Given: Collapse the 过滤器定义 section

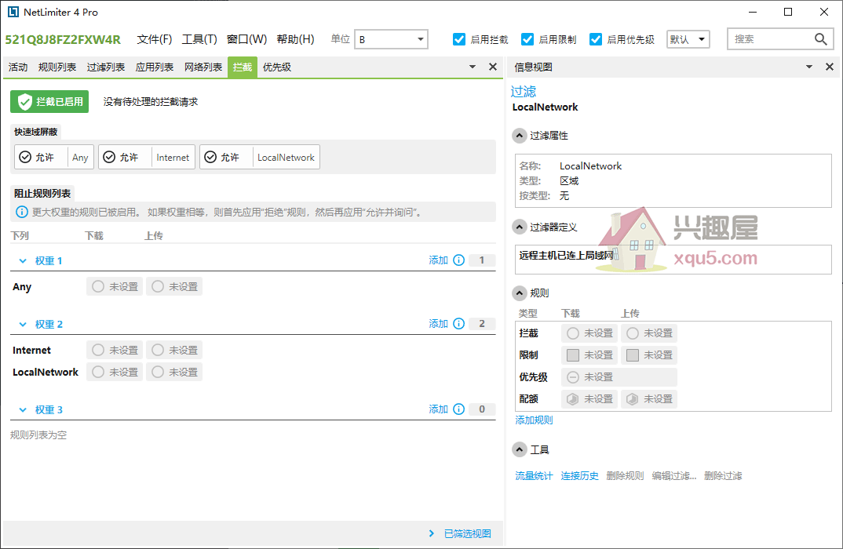Looking at the screenshot, I should 520,227.
